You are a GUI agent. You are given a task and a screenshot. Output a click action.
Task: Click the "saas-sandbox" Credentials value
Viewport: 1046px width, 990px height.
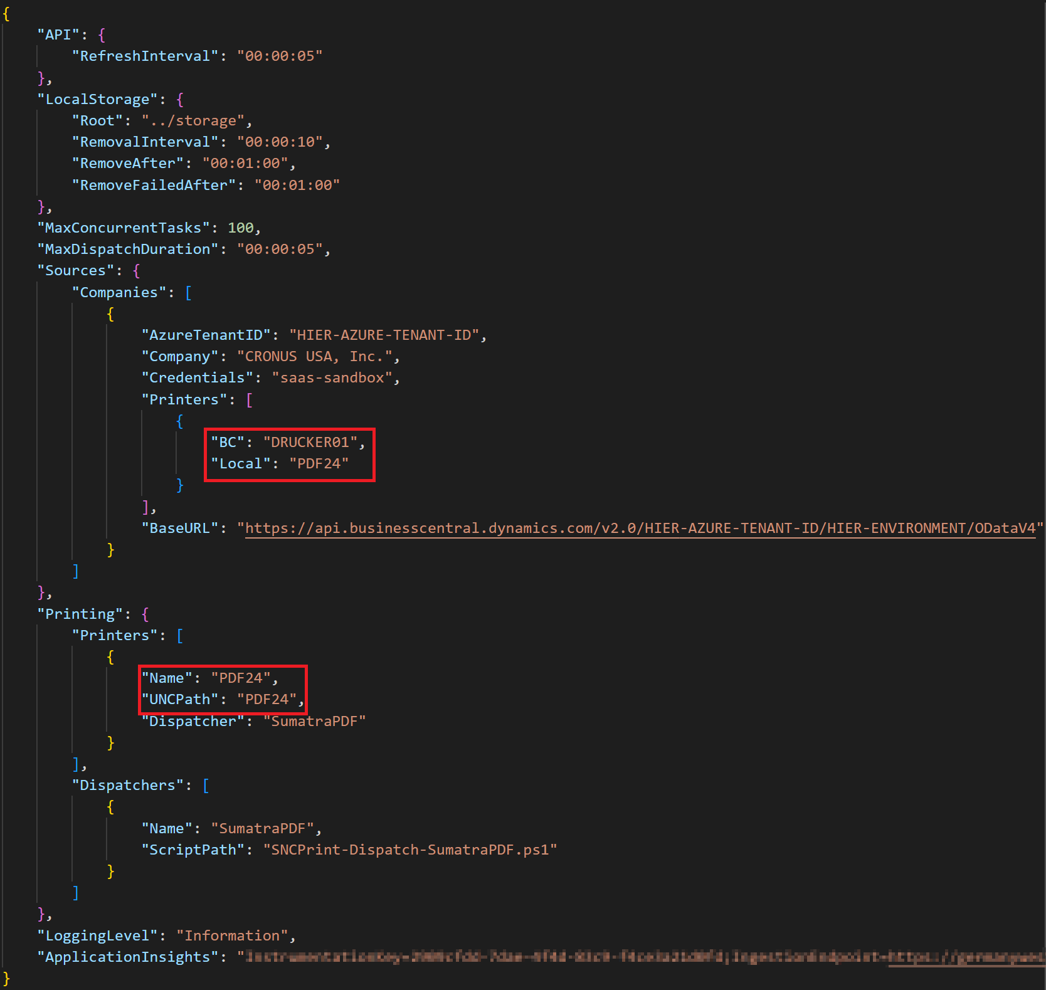332,378
